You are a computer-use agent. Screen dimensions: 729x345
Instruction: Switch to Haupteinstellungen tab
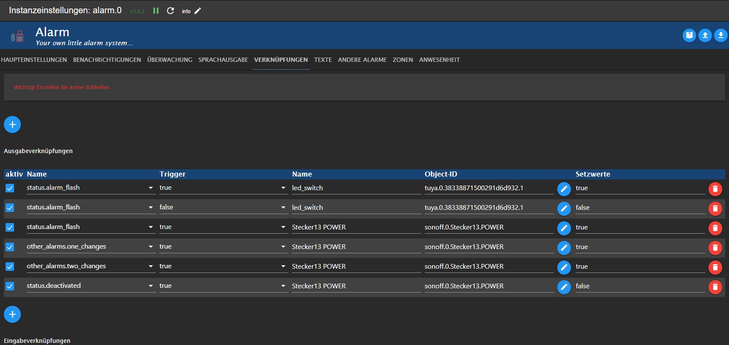tap(34, 60)
